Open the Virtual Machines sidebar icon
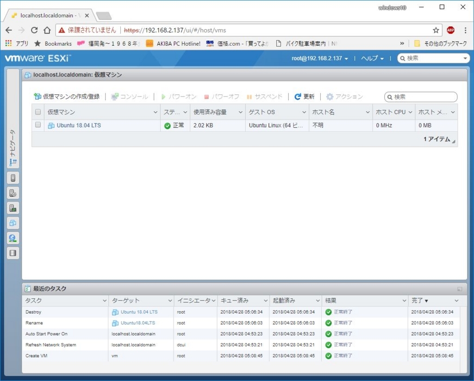Viewport: 474px width, 381px height. point(13,223)
